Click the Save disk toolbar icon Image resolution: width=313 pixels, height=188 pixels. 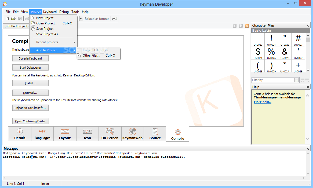tap(20, 19)
